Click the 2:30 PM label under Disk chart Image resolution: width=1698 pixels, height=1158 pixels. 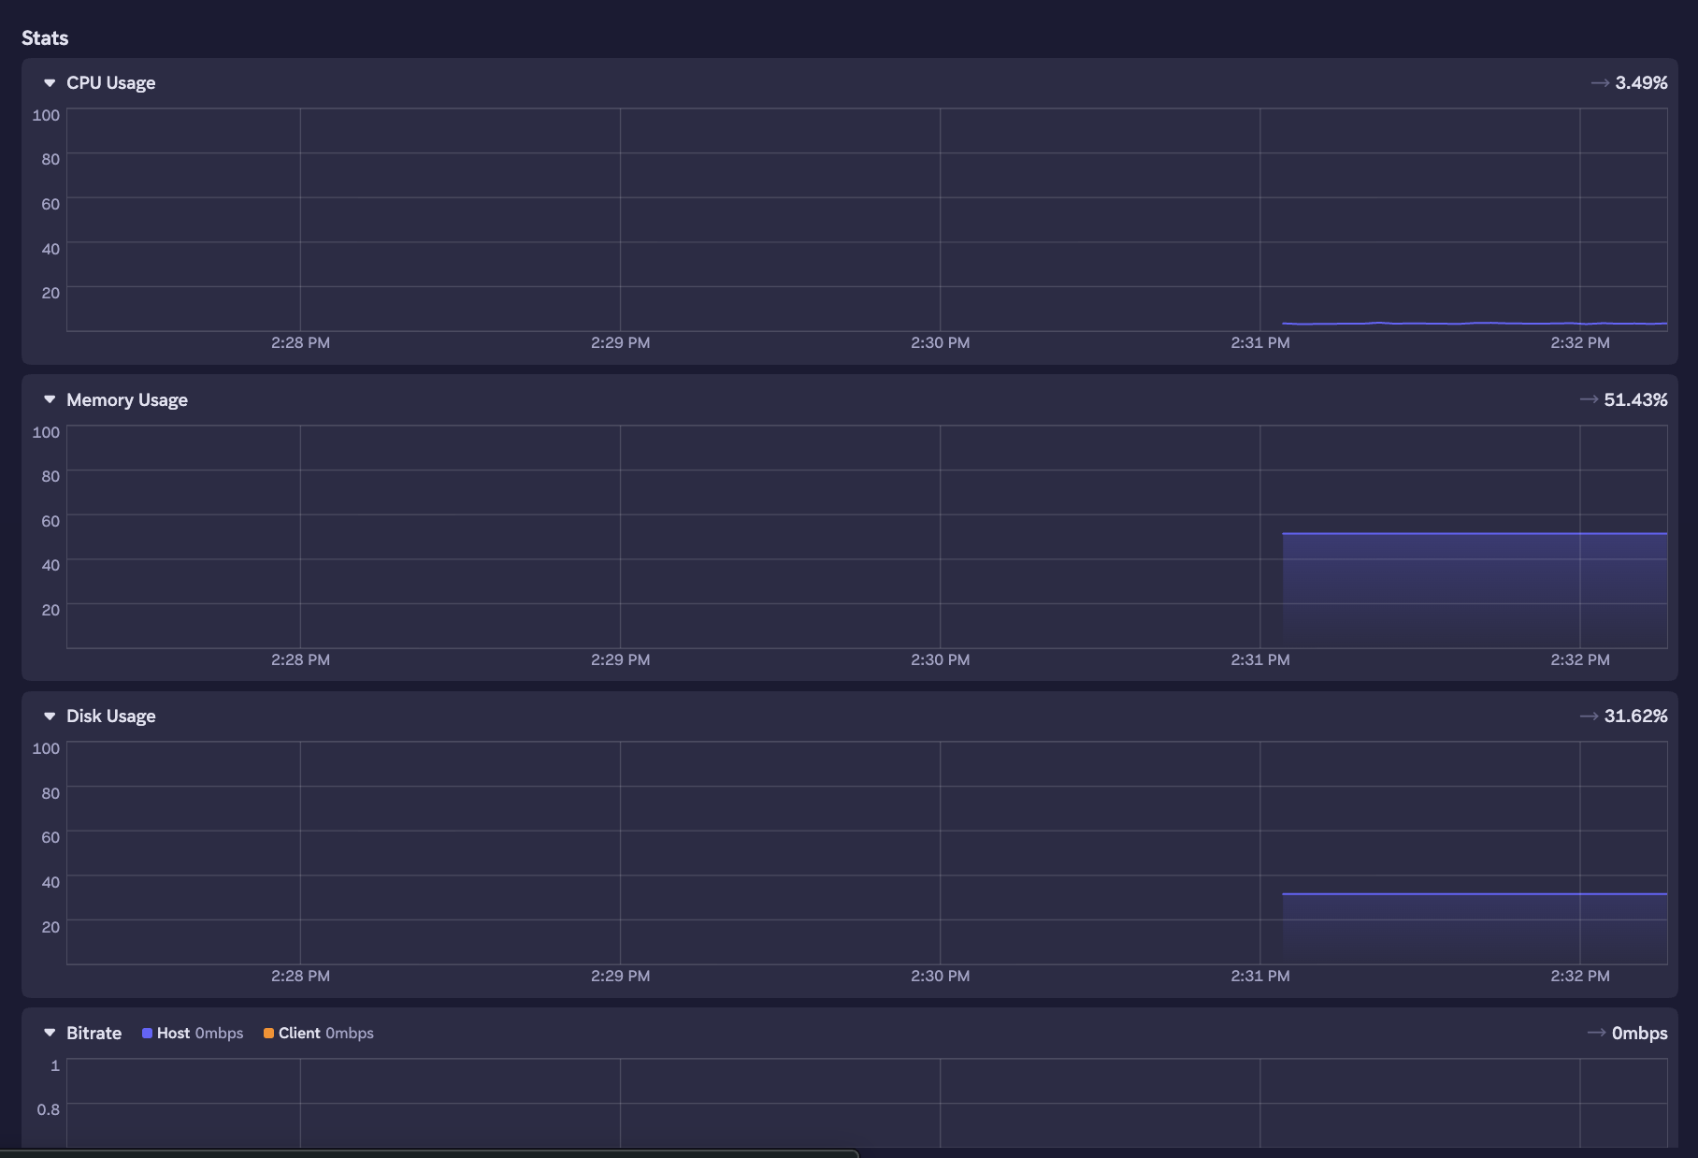click(940, 977)
